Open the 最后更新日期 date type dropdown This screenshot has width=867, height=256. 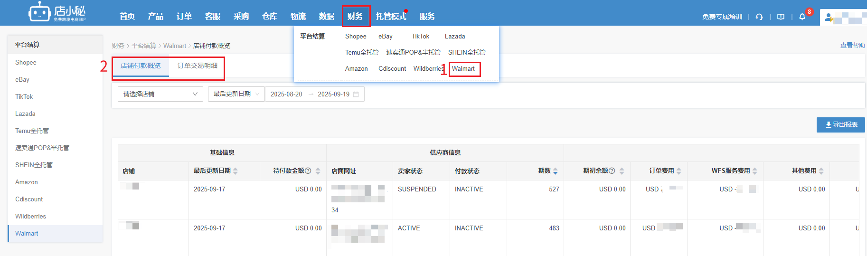[236, 94]
